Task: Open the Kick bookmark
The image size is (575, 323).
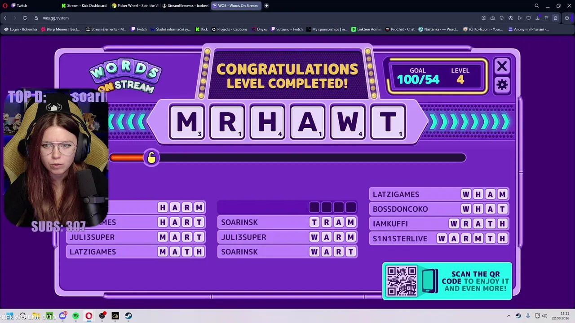Action: [x=201, y=29]
